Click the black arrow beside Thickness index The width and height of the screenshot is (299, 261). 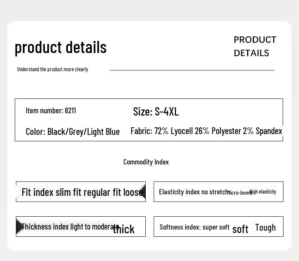pos(19,227)
